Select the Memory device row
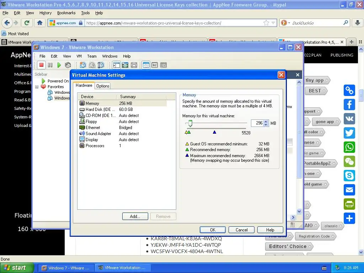The width and height of the screenshot is (364, 273). (123, 103)
